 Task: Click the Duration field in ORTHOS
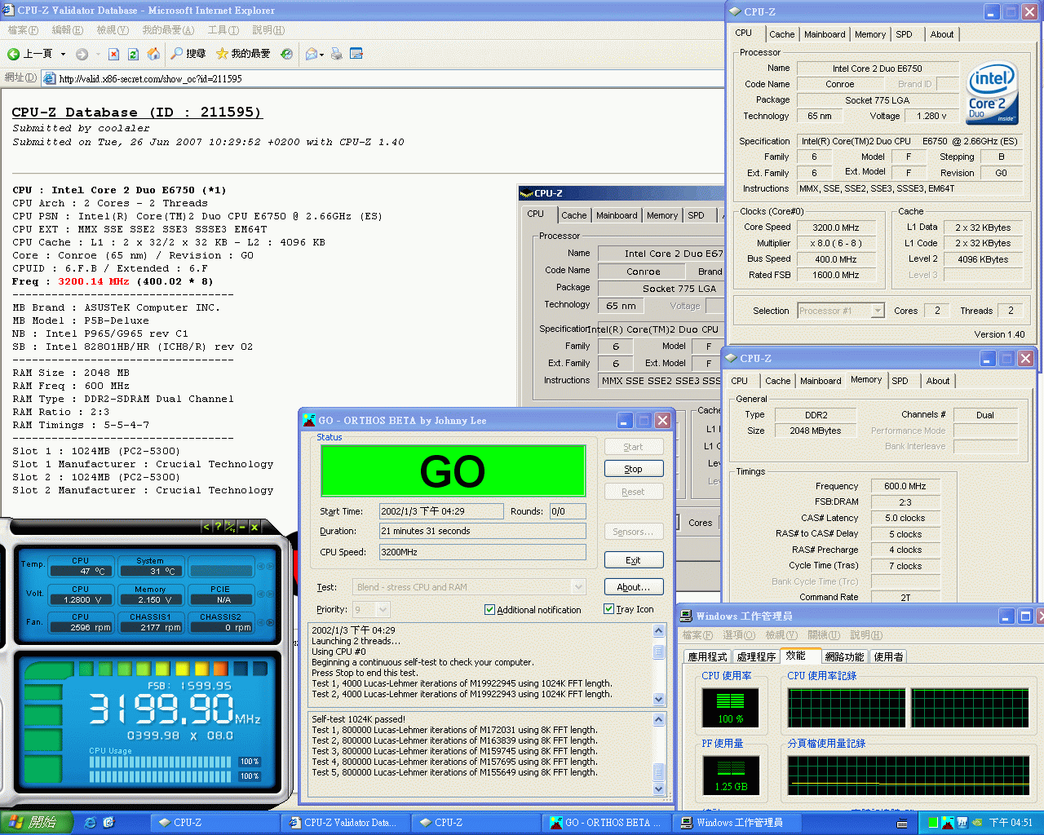coord(483,531)
